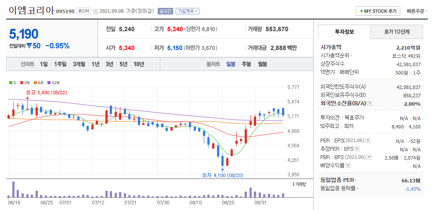Click the 상한가 6,810 text

coord(201,29)
